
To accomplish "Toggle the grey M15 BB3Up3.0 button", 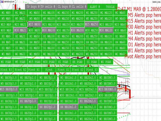I will tap(9, 89).
